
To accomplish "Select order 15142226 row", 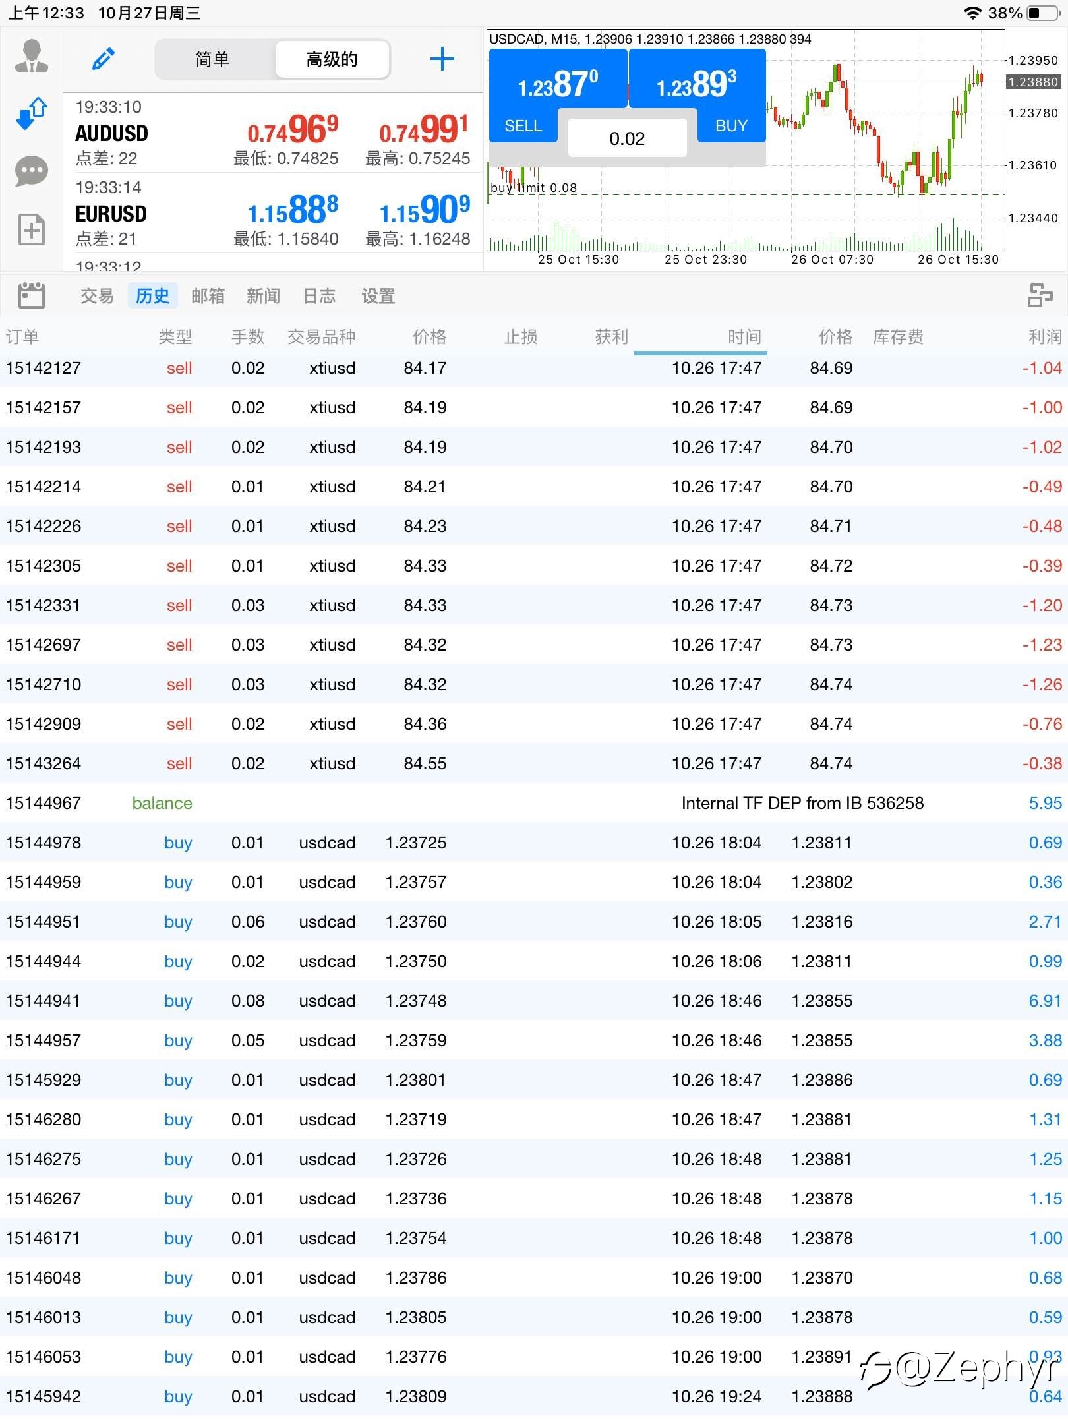I will tap(534, 526).
